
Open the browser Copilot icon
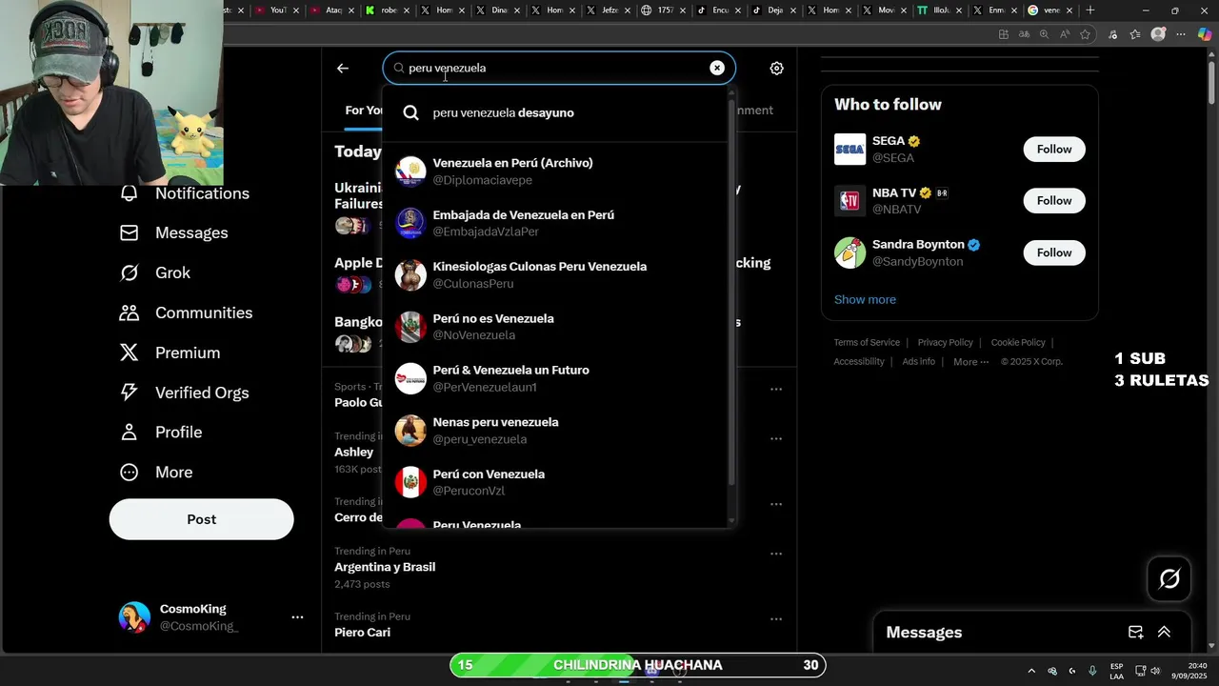point(1204,34)
